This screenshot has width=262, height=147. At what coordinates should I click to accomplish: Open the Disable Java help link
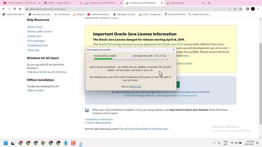point(34,36)
